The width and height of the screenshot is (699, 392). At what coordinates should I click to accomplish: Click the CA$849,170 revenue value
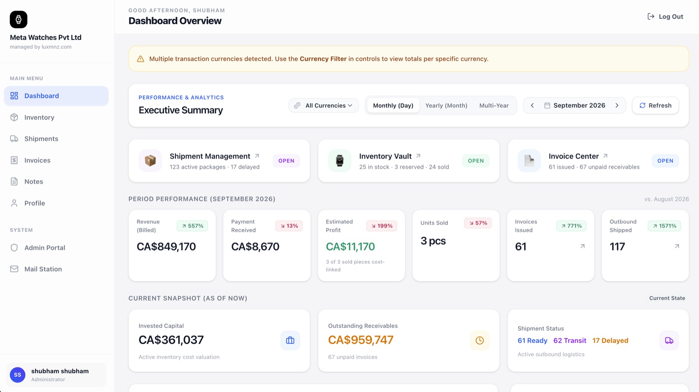166,247
